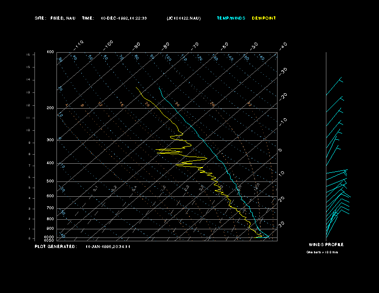
Task: Click the 700 pressure level label
Action: [x=50, y=208]
